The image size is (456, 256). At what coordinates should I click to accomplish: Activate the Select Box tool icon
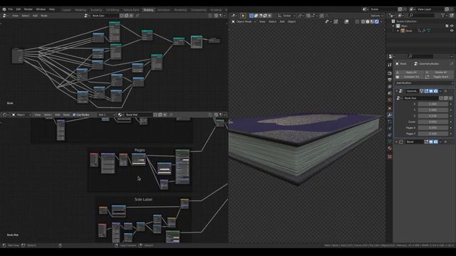point(243,16)
